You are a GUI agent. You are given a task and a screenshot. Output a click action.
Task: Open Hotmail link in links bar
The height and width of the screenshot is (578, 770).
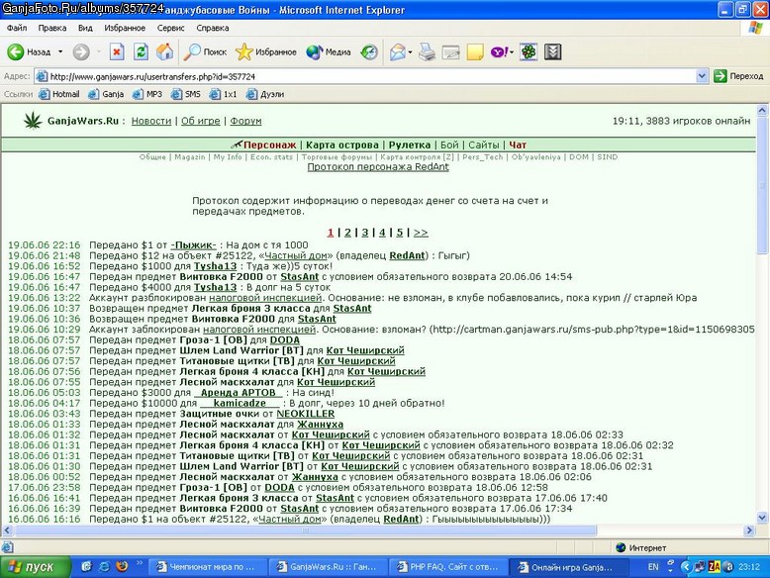pyautogui.click(x=59, y=94)
